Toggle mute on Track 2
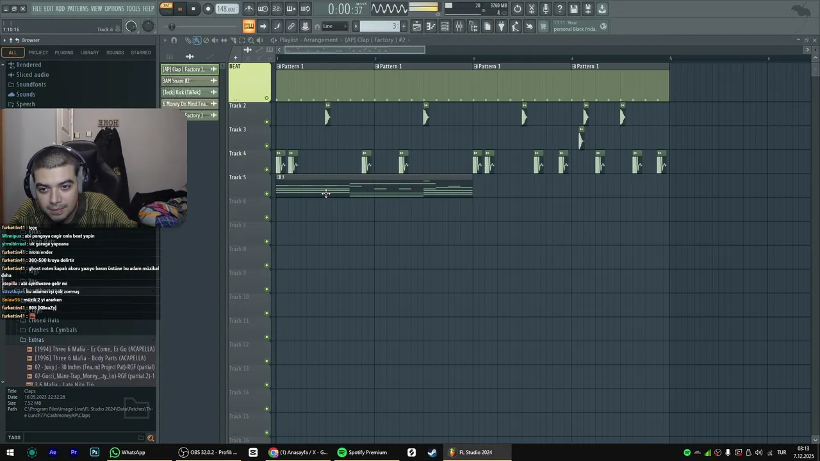Screen dimensions: 820x461 [266, 122]
